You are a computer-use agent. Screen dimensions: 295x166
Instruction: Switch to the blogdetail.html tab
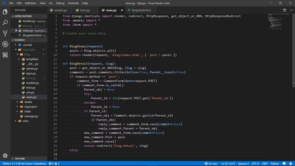(141, 10)
